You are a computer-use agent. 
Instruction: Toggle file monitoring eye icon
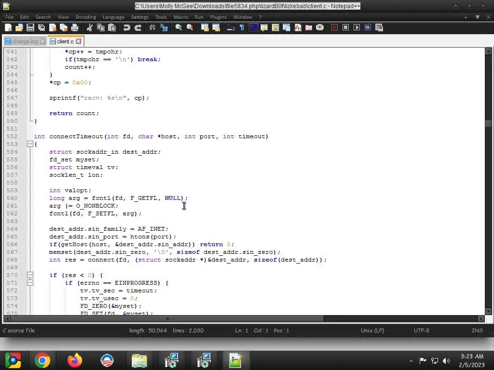click(320, 27)
